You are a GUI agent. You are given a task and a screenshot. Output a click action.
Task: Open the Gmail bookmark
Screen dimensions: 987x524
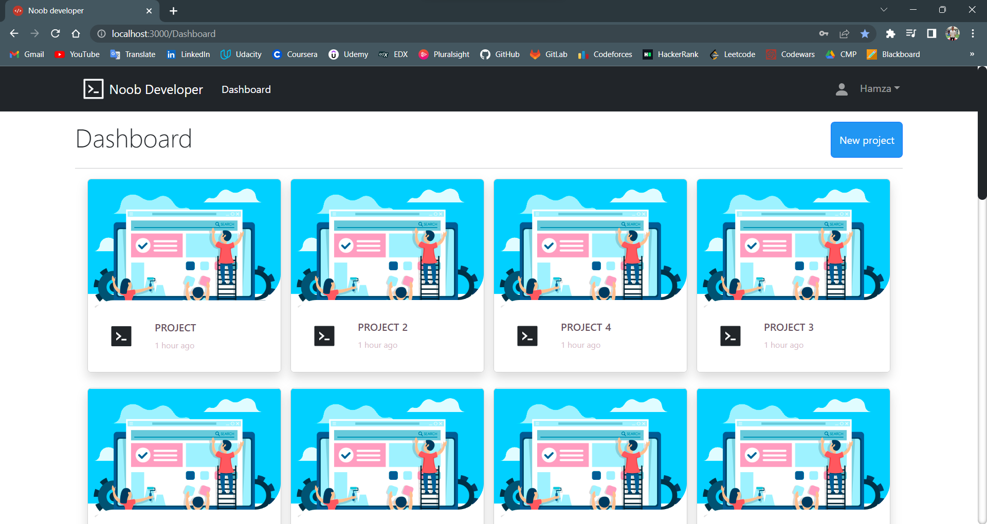pyautogui.click(x=27, y=54)
